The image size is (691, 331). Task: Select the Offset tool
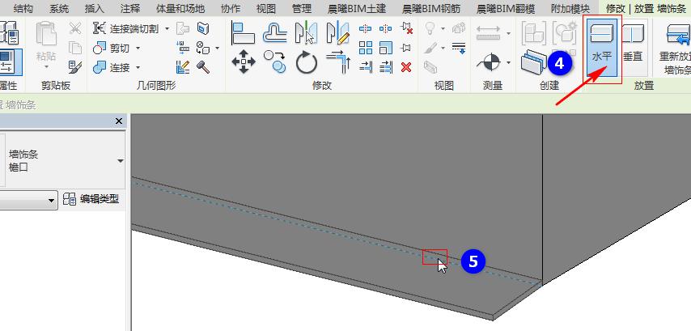click(275, 32)
